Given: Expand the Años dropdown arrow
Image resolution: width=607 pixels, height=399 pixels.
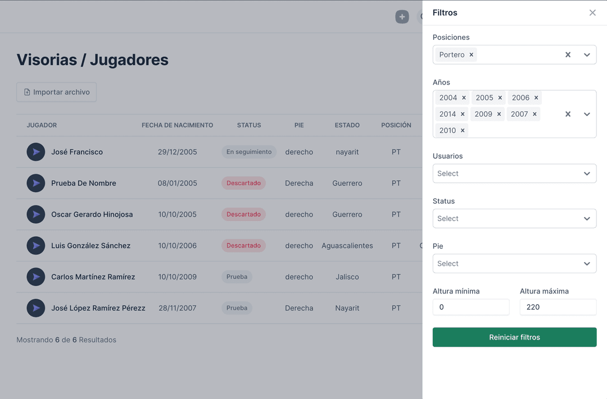Looking at the screenshot, I should point(587,114).
